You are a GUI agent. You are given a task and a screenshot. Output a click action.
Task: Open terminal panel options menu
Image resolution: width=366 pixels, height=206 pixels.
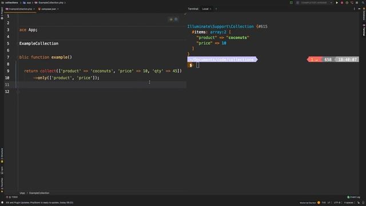pyautogui.click(x=354, y=9)
